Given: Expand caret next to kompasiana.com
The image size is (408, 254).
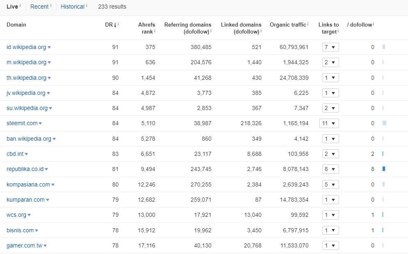Looking at the screenshot, I should tap(53, 185).
